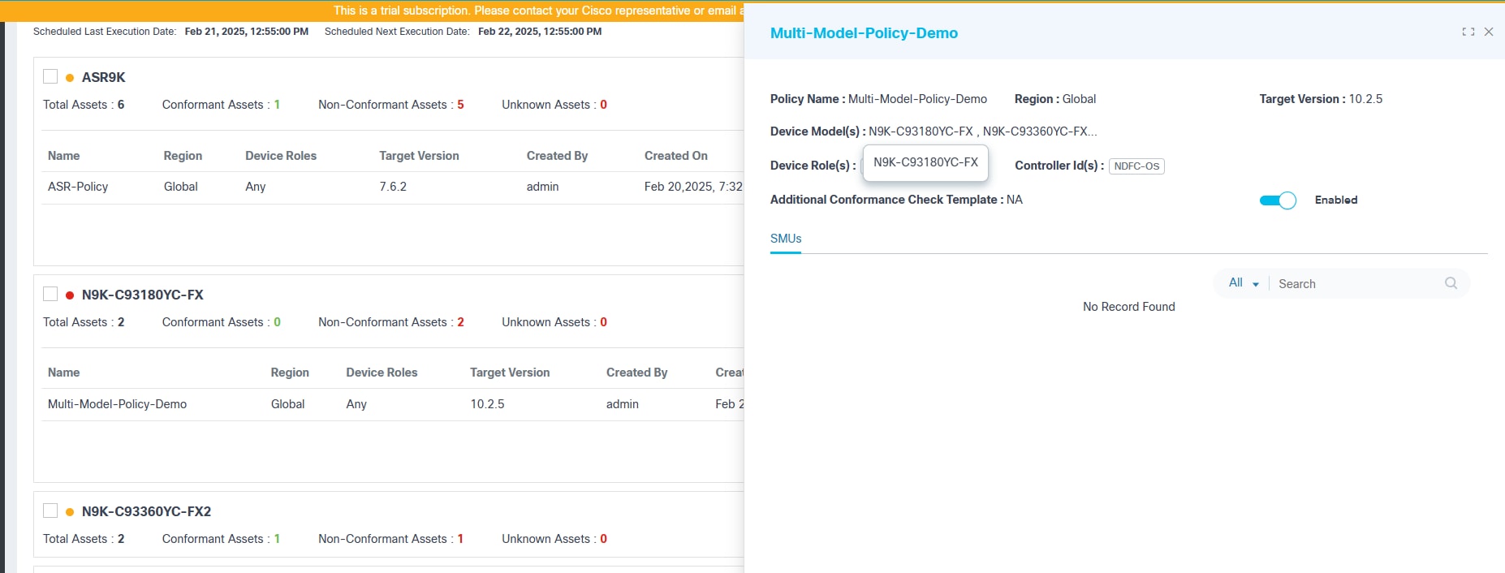
Task: Click the Created By header in ASR9K table
Action: 557,156
